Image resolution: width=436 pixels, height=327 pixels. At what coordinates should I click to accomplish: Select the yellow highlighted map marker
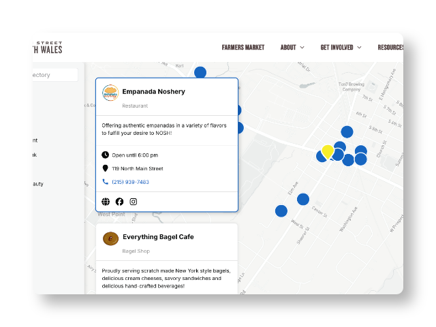[x=328, y=151]
